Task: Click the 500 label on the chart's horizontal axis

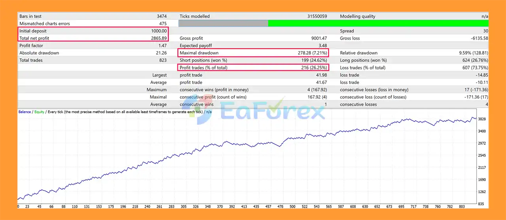Action: 293,207
